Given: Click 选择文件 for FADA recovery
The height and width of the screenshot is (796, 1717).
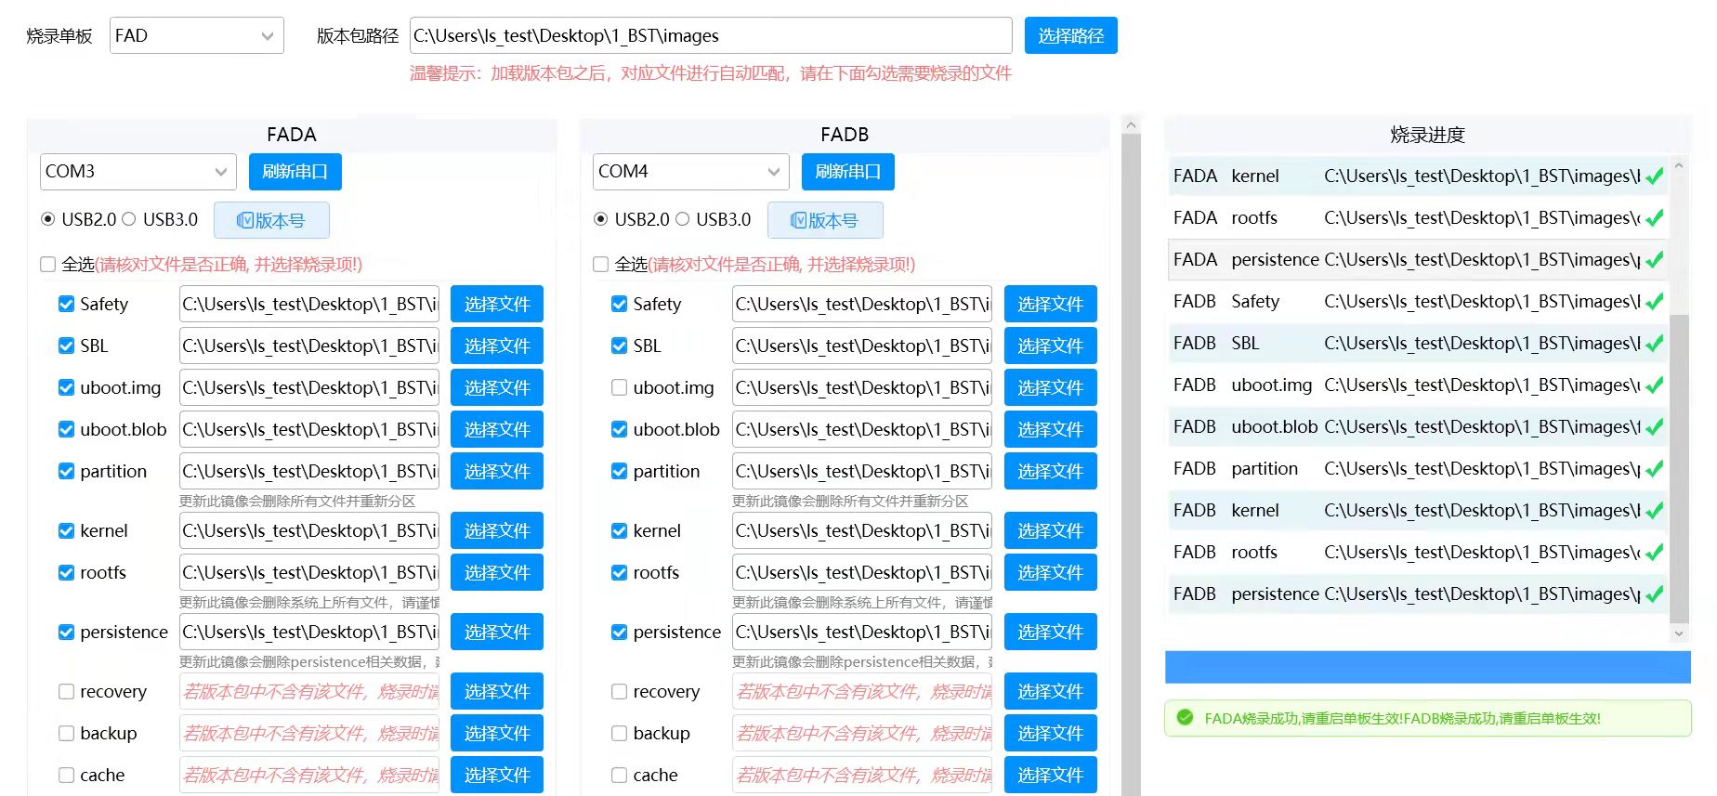Looking at the screenshot, I should click(x=497, y=691).
